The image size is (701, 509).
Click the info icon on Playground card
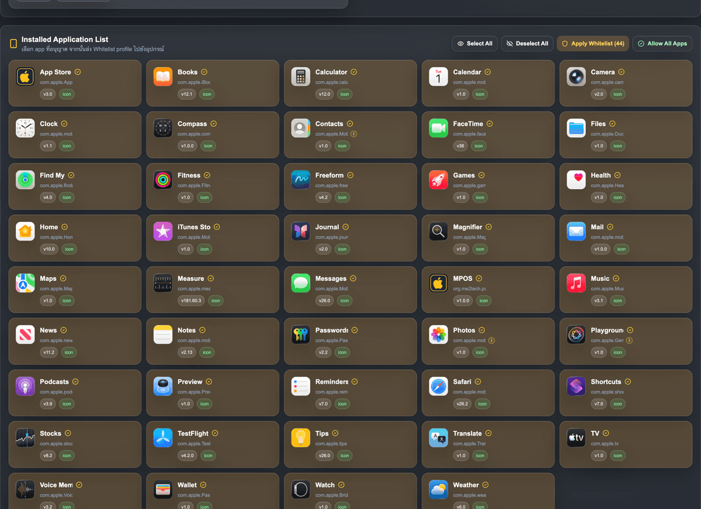tap(630, 340)
